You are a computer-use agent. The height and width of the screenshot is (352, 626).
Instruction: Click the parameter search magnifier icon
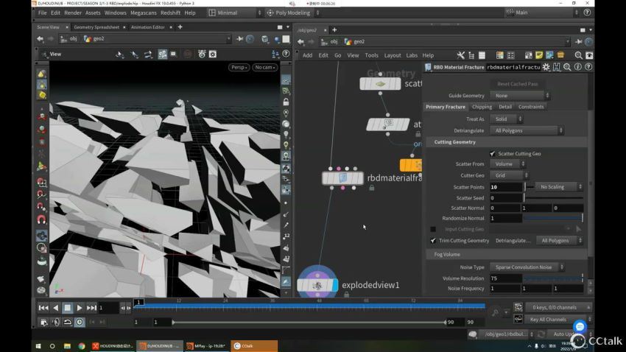pyautogui.click(x=567, y=67)
